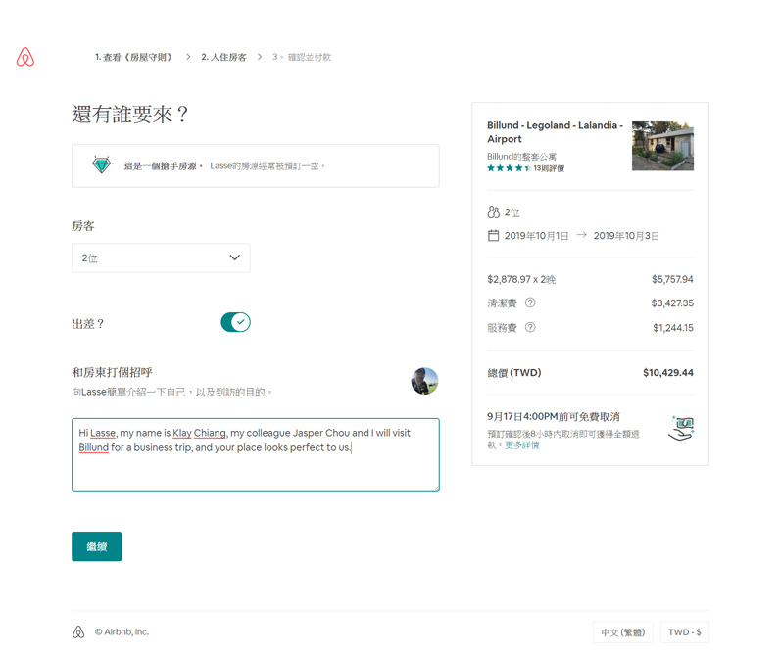This screenshot has width=780, height=653.
Task: Click the 繼續 continue button
Action: point(96,546)
